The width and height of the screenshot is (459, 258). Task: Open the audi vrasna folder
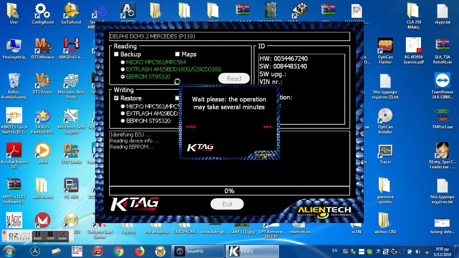[43, 188]
